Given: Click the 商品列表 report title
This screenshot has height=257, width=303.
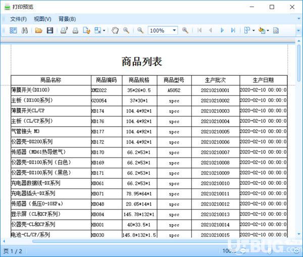Looking at the screenshot, I should 142,62.
